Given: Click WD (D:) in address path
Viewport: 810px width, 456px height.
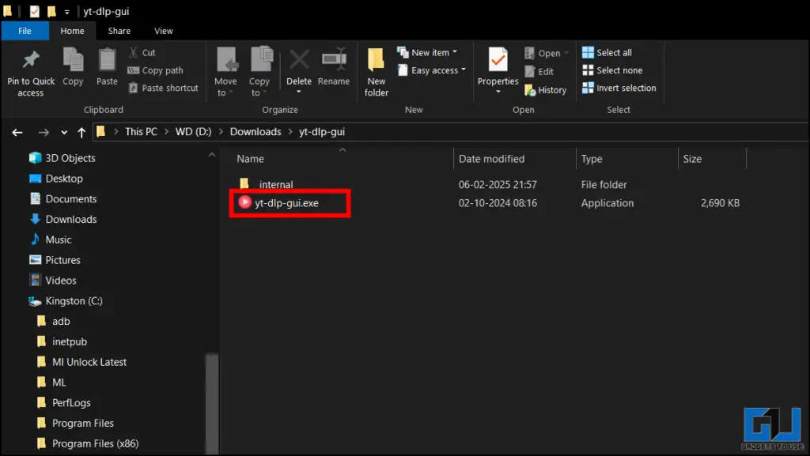Looking at the screenshot, I should pos(193,132).
